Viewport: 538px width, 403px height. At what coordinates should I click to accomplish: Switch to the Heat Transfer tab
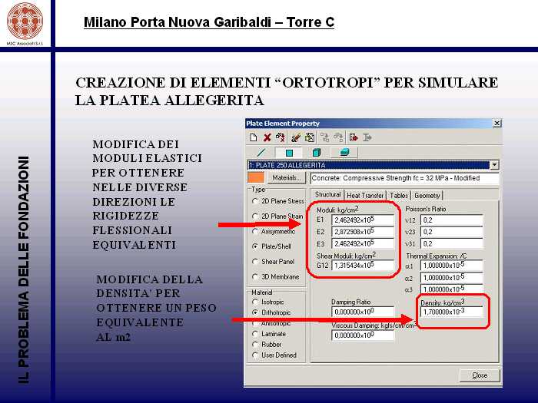tap(365, 195)
